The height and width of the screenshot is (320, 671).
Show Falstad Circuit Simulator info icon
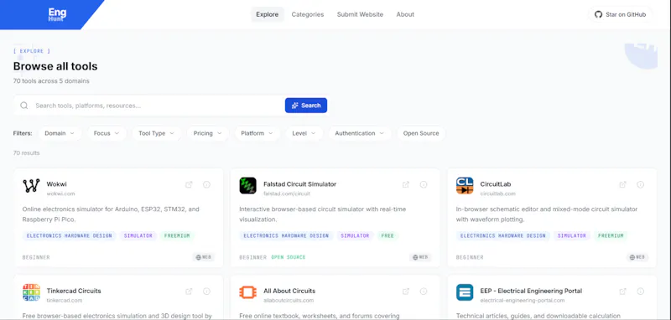[424, 184]
